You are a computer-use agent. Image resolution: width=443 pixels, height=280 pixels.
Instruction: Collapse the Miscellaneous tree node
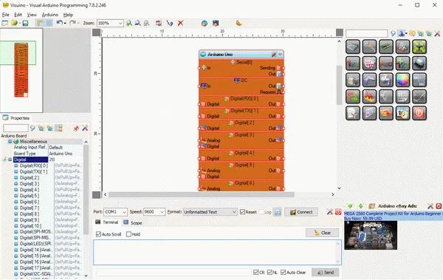click(x=10, y=141)
